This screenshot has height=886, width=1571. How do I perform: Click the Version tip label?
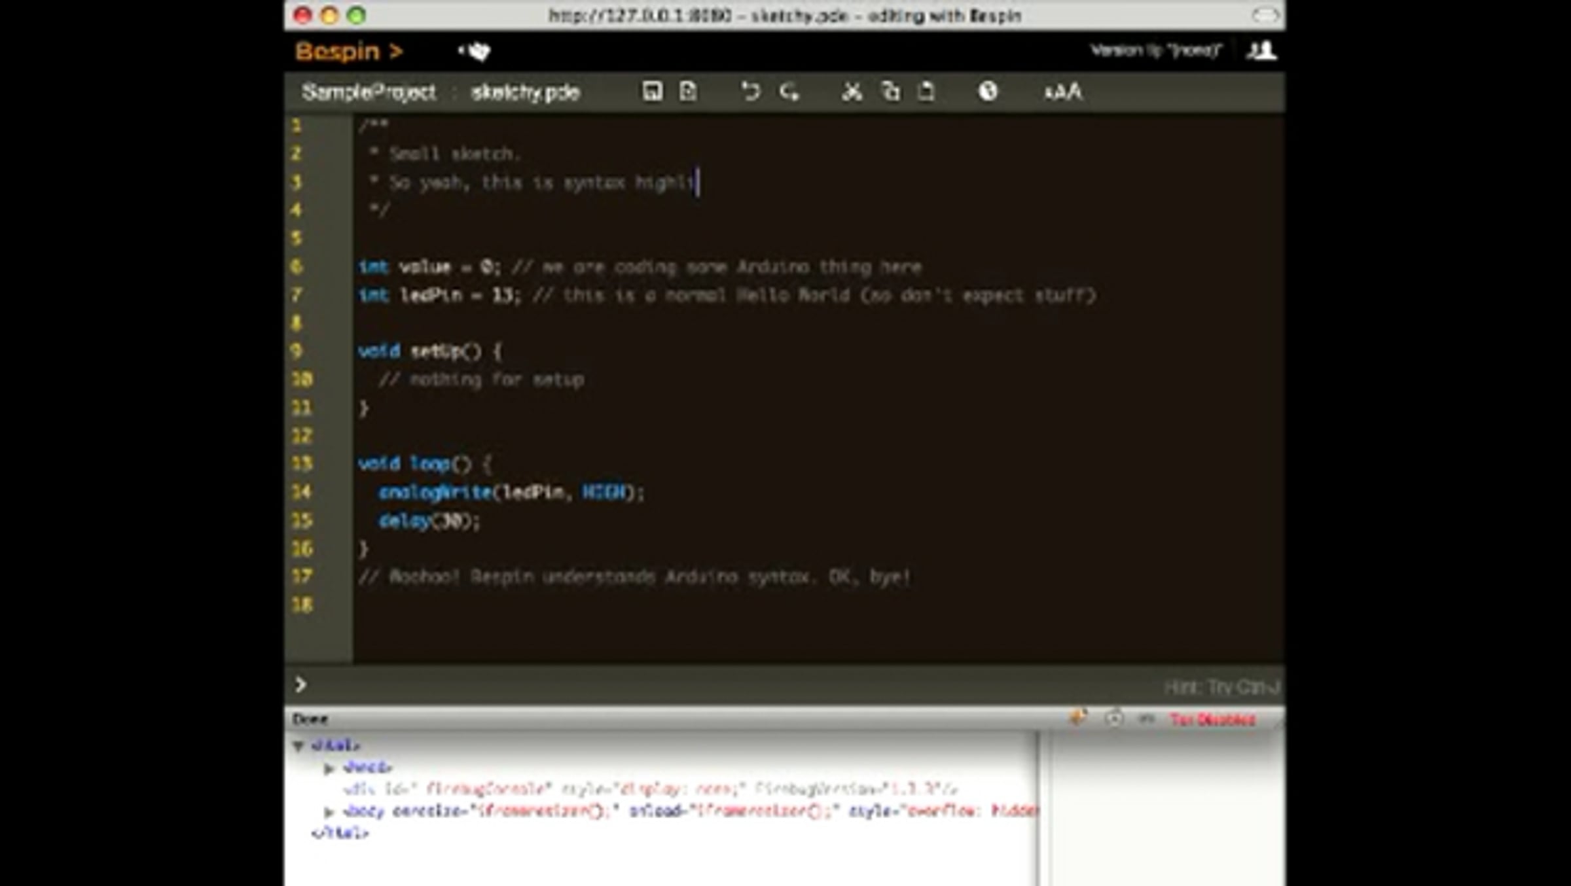click(x=1155, y=50)
